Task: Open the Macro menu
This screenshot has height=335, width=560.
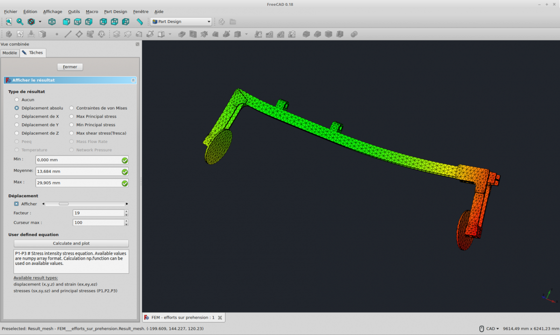Action: pos(92,11)
